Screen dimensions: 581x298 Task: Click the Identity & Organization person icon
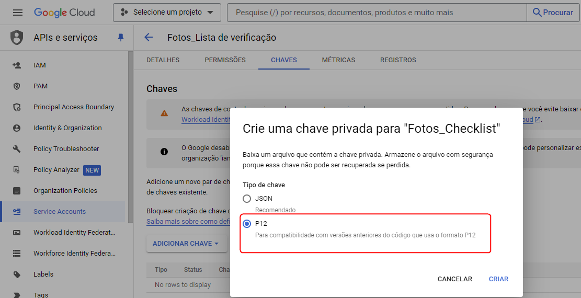(17, 128)
